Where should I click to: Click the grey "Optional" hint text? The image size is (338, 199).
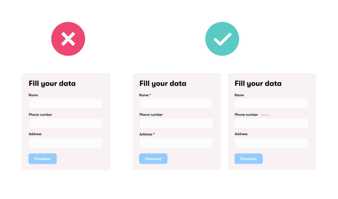tap(265, 115)
